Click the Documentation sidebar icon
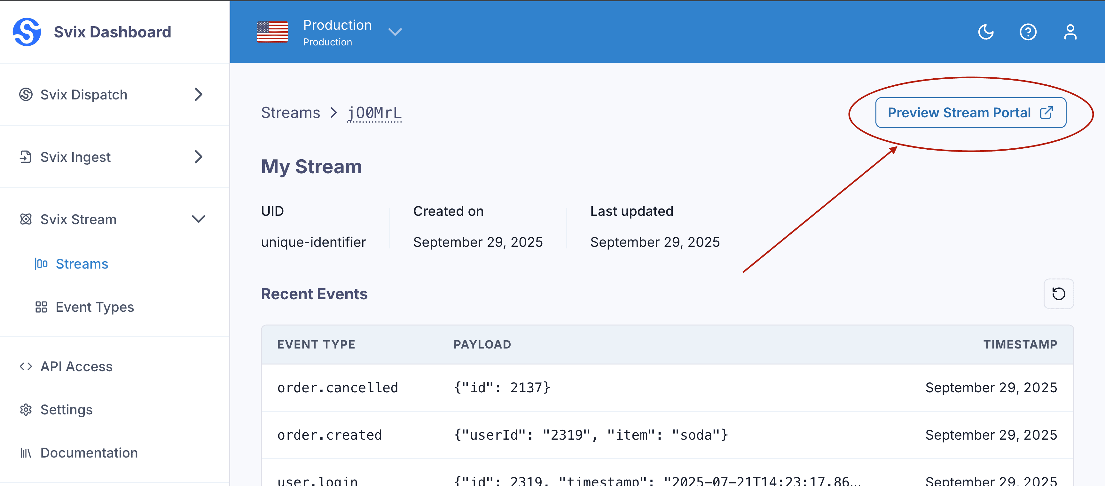1105x486 pixels. 26,452
